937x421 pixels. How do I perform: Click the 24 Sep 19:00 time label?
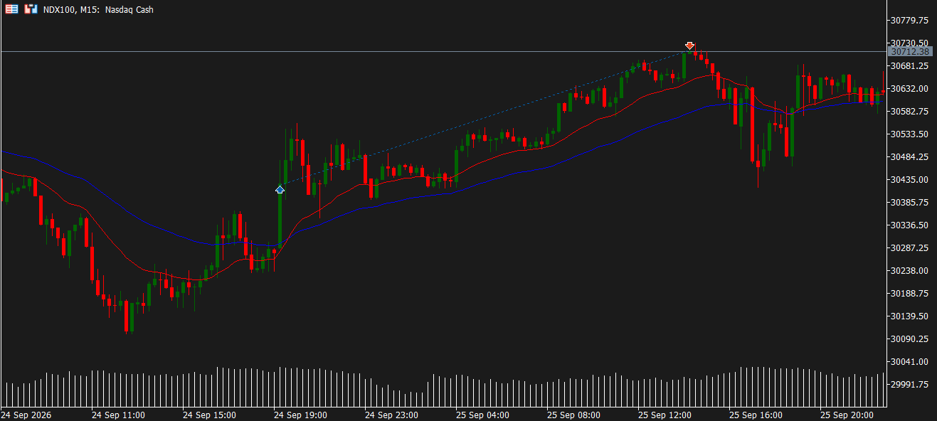300,415
